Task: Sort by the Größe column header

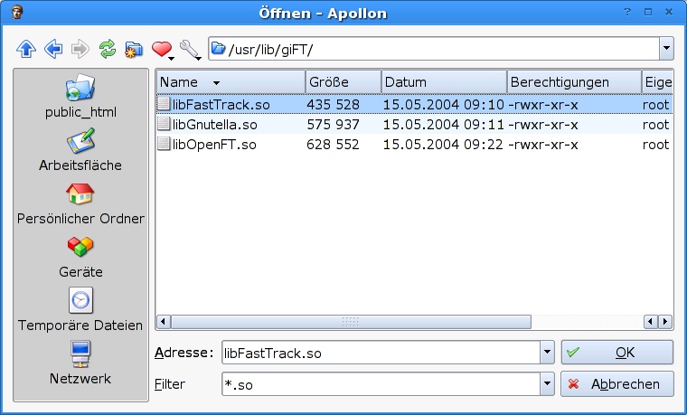Action: tap(343, 82)
